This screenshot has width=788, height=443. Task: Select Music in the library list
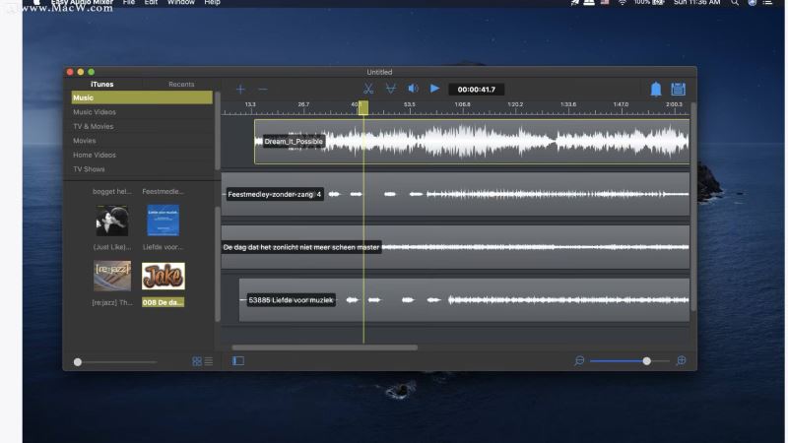tap(142, 97)
